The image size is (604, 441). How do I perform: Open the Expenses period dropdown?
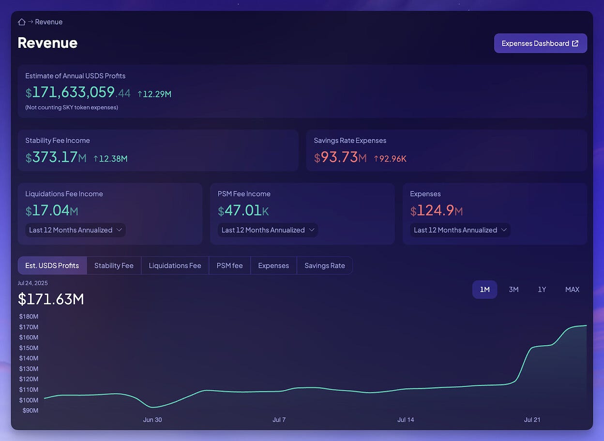[460, 230]
